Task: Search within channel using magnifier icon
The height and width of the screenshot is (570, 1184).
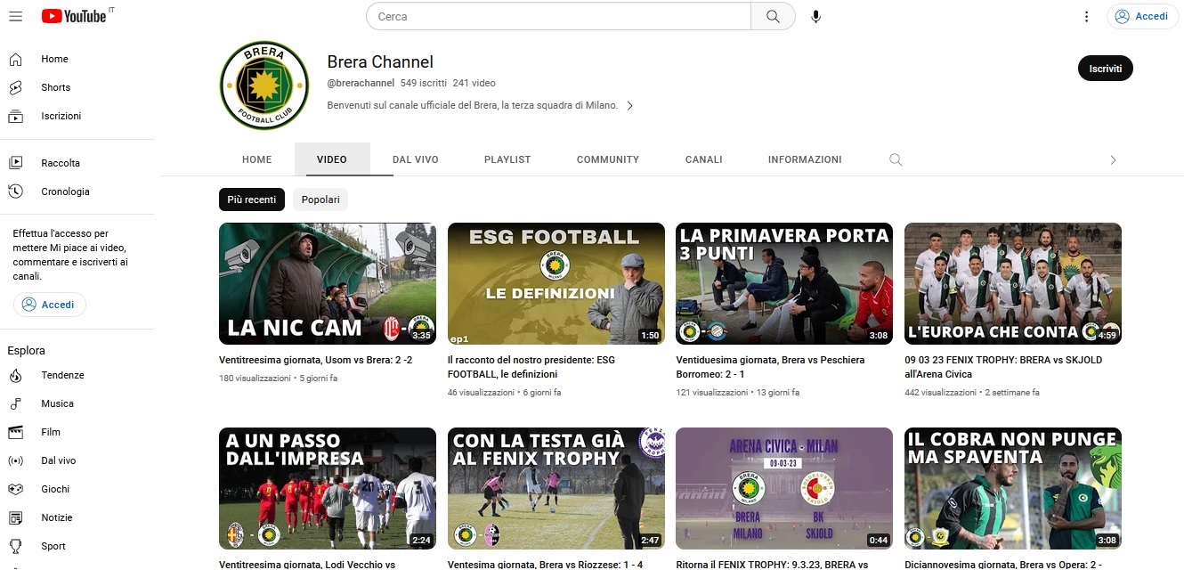Action: pos(896,160)
